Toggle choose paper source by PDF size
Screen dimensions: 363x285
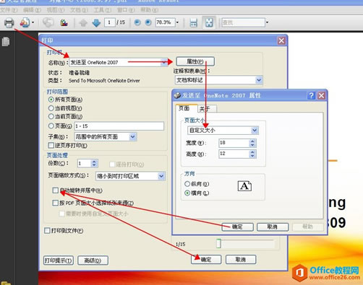coord(55,203)
